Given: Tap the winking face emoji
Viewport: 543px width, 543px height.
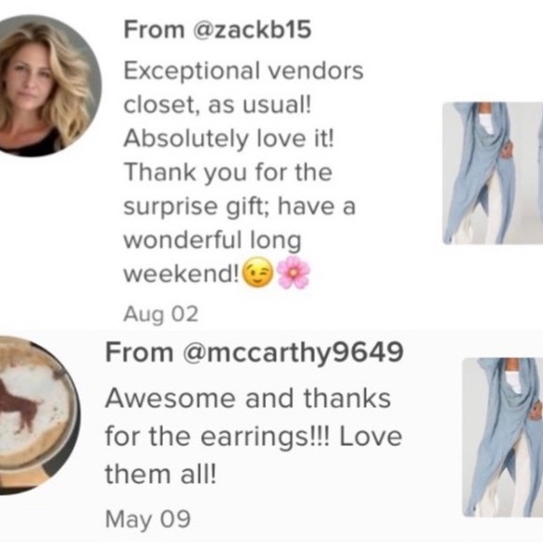Looking at the screenshot, I should pos(257,272).
